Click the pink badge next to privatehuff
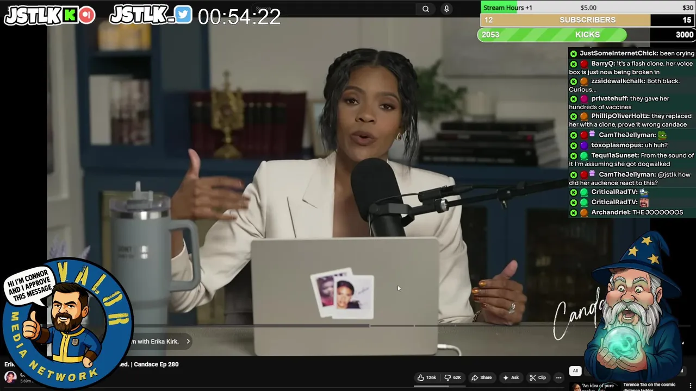This screenshot has width=696, height=391. pyautogui.click(x=584, y=99)
